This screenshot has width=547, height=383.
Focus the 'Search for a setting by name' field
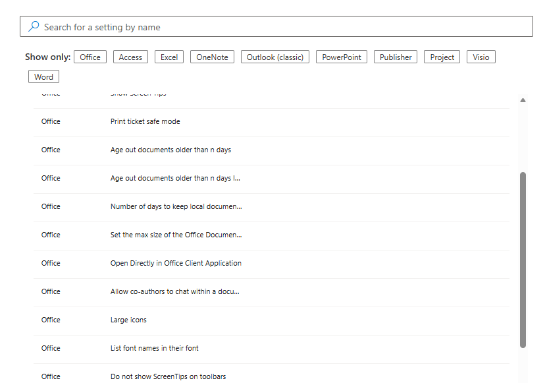(x=276, y=26)
